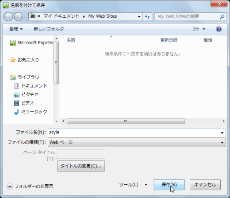Select Microsoft Expression in navigation pane
Viewport: 230px width, 198px height.
tap(31, 43)
